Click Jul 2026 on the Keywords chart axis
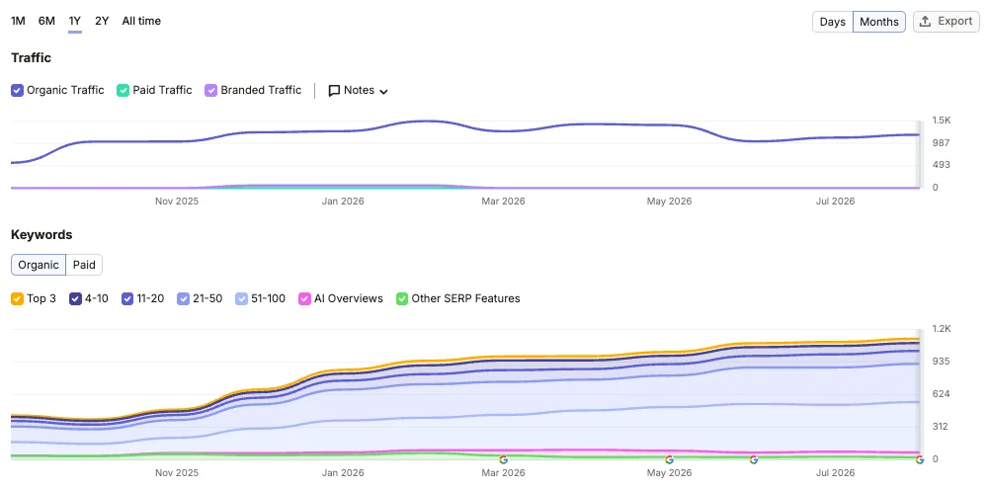This screenshot has width=988, height=490. pos(836,473)
